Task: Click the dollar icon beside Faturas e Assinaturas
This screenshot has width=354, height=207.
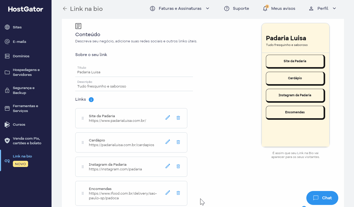Action: coord(153,9)
